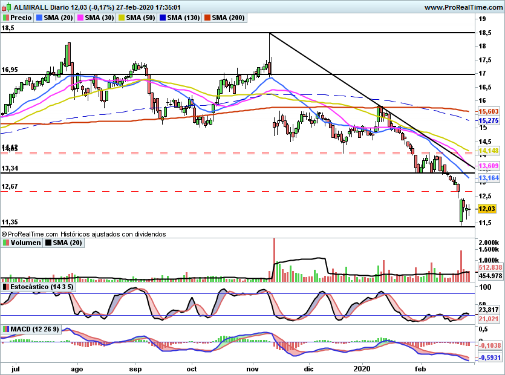
Task: Click the 16,95 horizontal level label
Action: (10, 70)
